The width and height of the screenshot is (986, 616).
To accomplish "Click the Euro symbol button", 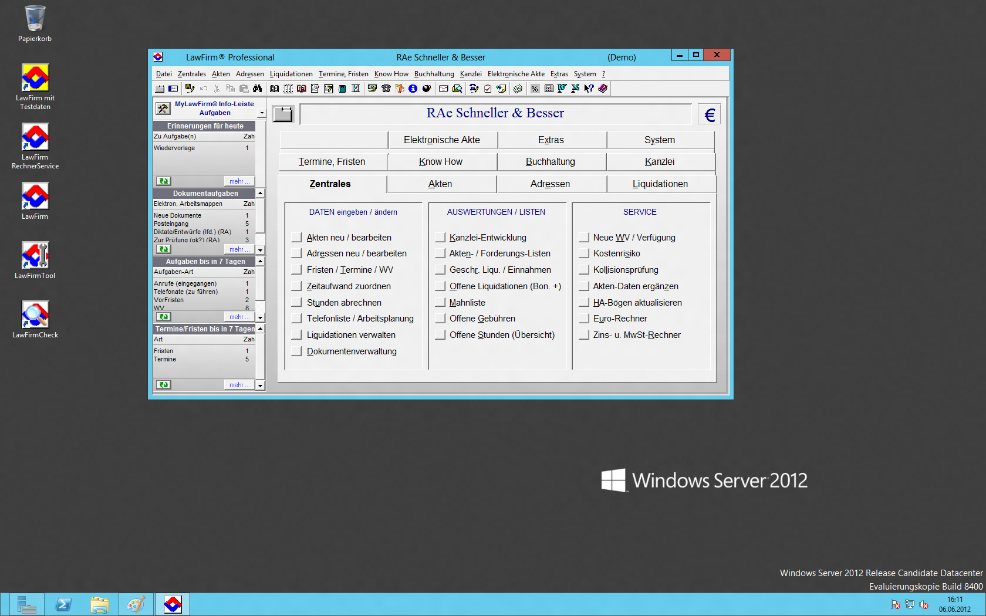I will click(709, 114).
